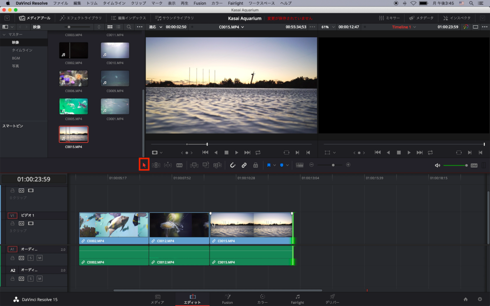Solo audio track A1 with S button
Image resolution: width=490 pixels, height=306 pixels.
click(31, 258)
